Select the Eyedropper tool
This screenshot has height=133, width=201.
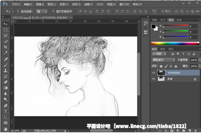pyautogui.click(x=5, y=53)
